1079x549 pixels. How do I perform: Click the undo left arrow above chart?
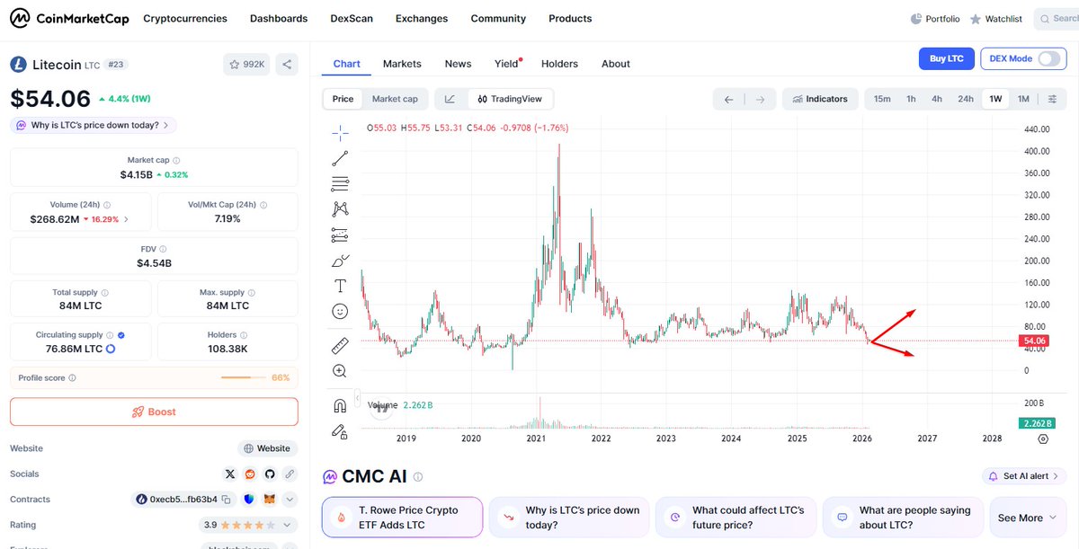pos(728,99)
